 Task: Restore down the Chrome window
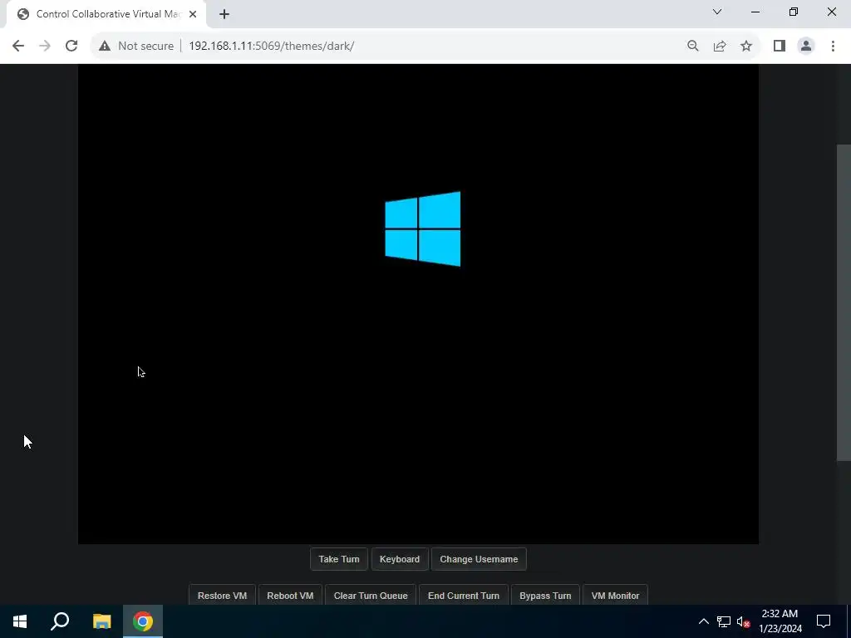coord(794,12)
